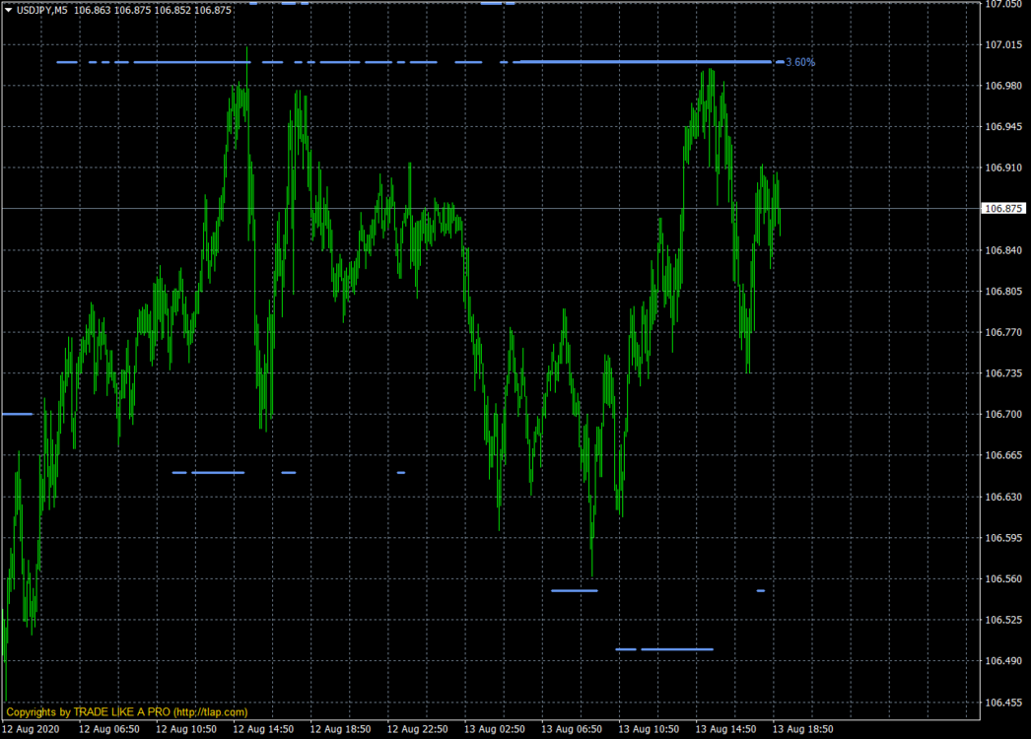Click the 13 Aug 18:50 time label

click(802, 729)
